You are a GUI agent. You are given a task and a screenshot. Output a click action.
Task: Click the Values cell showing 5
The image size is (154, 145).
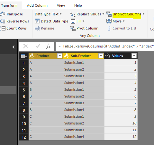[x=121, y=90]
